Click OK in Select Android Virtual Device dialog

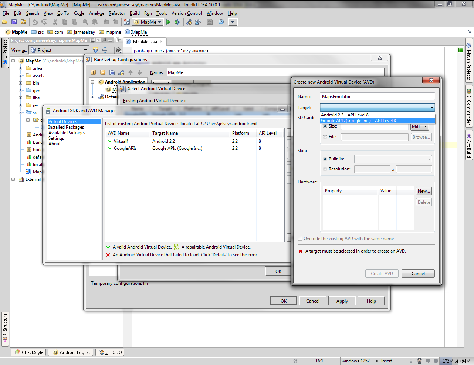tap(278, 271)
